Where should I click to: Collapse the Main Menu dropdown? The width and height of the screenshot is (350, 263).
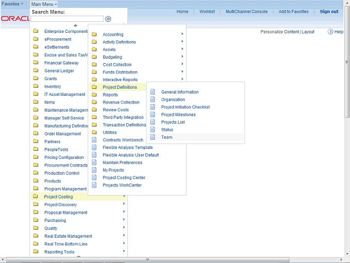tap(43, 4)
